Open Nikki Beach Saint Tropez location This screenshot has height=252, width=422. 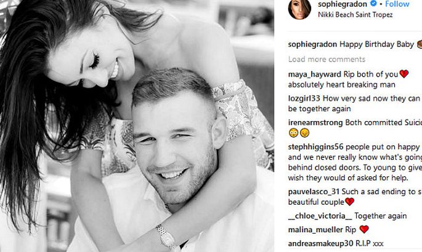[355, 15]
